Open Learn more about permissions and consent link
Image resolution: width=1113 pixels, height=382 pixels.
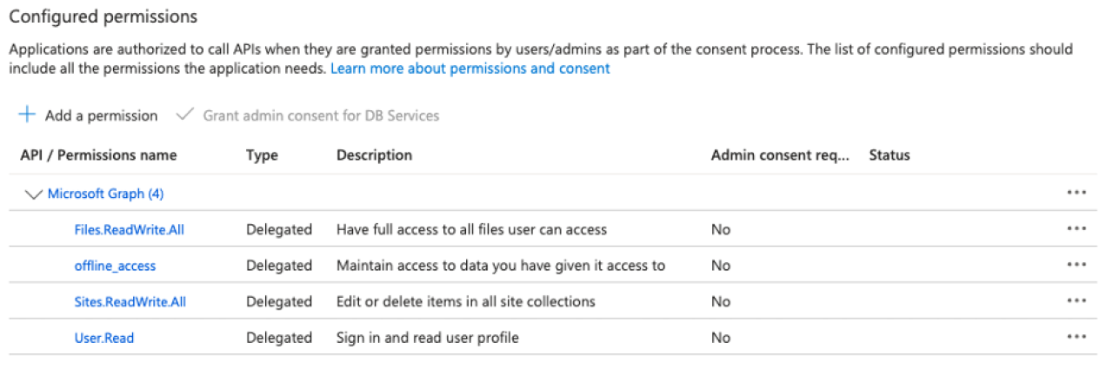pyautogui.click(x=470, y=68)
